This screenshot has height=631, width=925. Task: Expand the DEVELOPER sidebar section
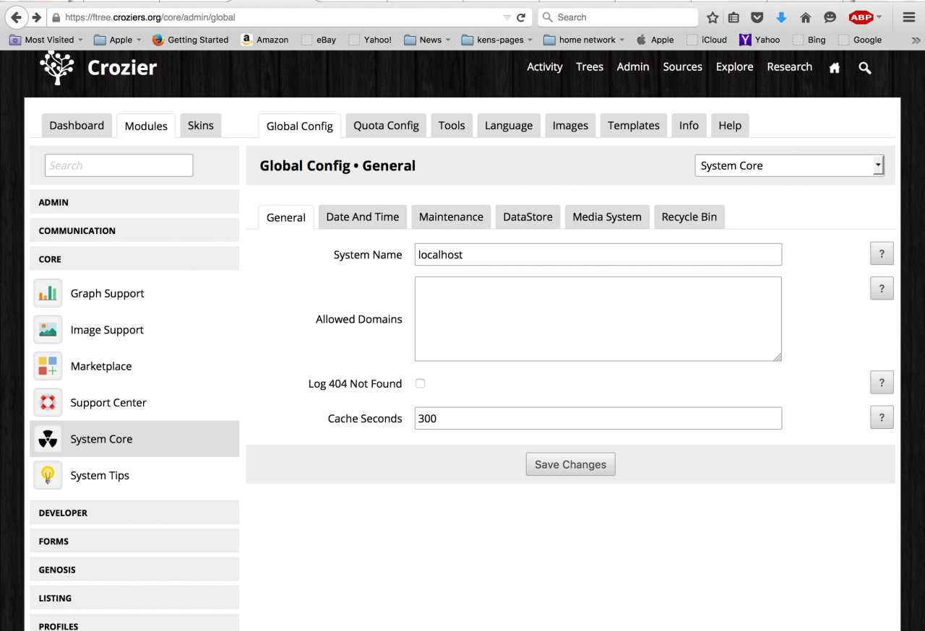(x=134, y=513)
